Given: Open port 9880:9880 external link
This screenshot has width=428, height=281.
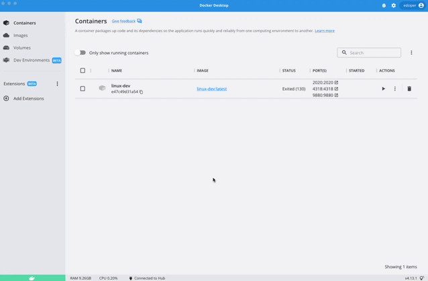Looking at the screenshot, I should tap(336, 95).
